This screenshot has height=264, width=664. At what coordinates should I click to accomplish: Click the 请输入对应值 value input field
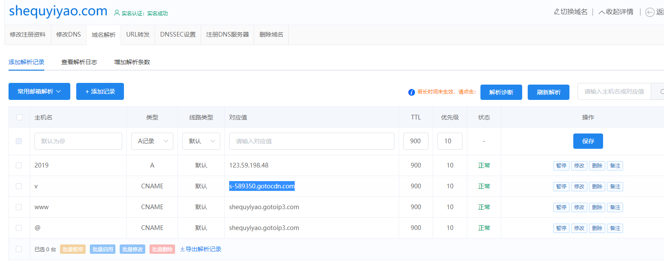pyautogui.click(x=311, y=141)
